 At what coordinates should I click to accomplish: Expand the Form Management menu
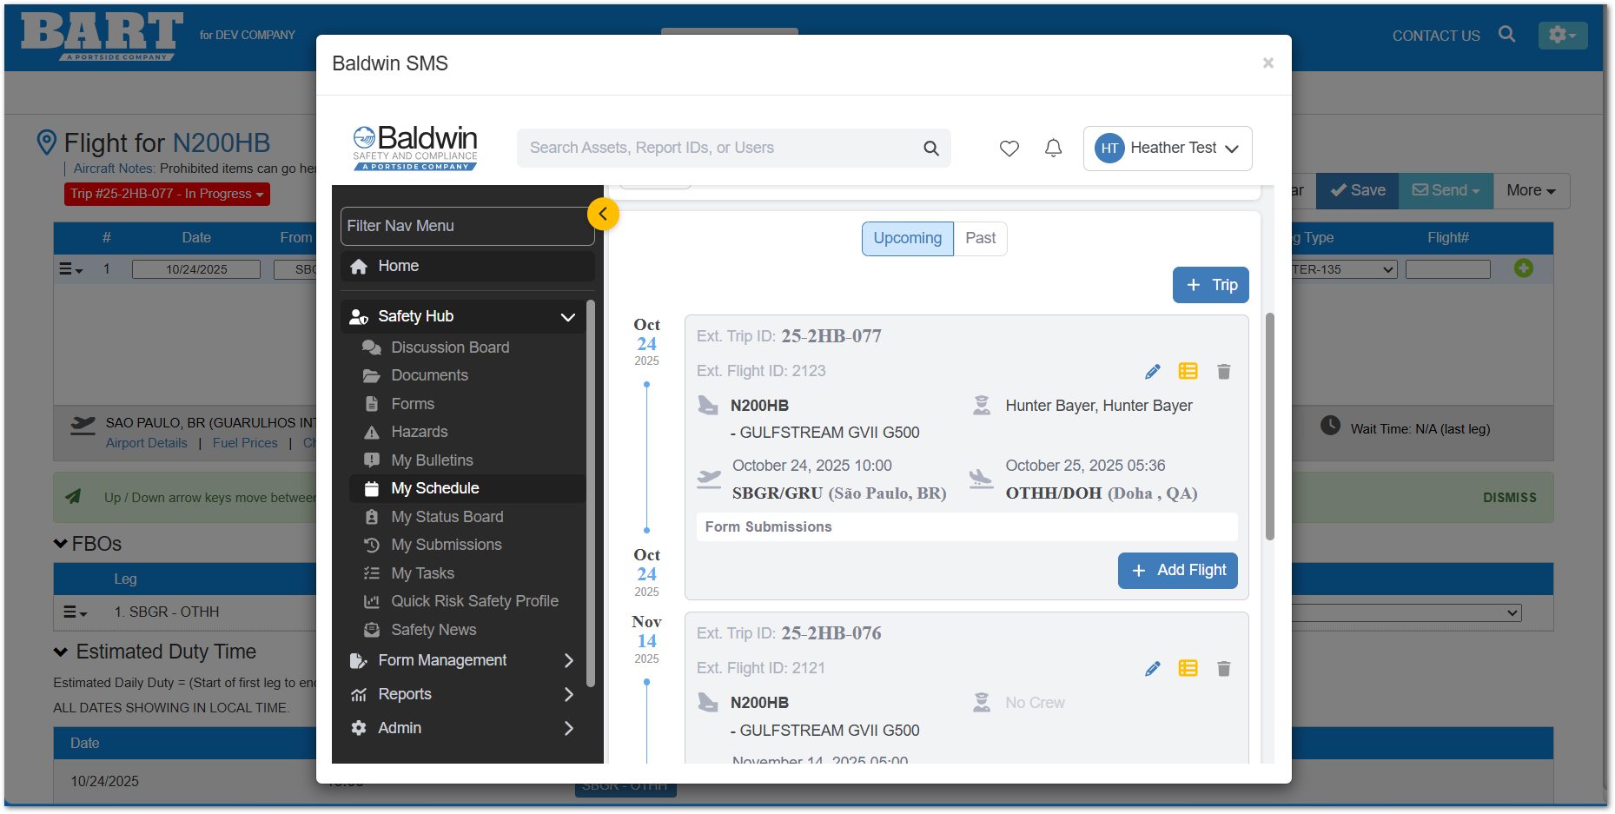coord(568,661)
